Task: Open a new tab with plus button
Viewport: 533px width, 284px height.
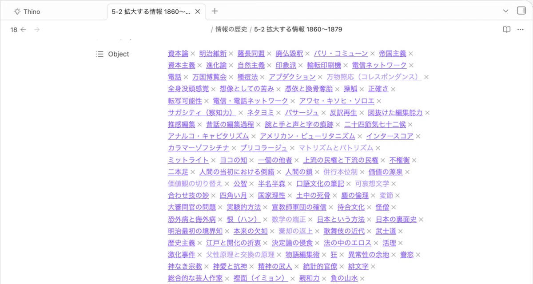Action: [x=215, y=11]
